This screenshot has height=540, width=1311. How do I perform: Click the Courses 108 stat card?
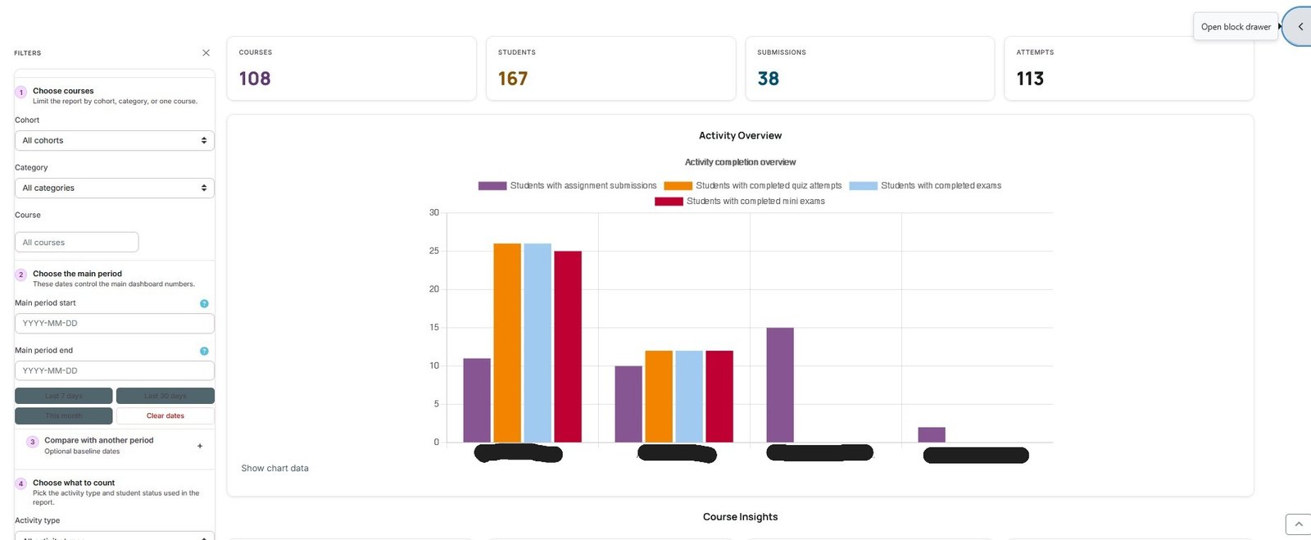tap(352, 68)
